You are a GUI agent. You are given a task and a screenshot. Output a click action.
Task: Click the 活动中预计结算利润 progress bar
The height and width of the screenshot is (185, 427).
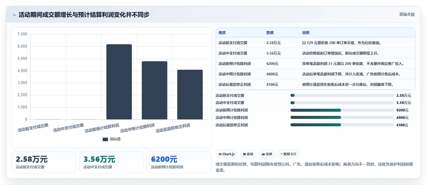click(342, 118)
